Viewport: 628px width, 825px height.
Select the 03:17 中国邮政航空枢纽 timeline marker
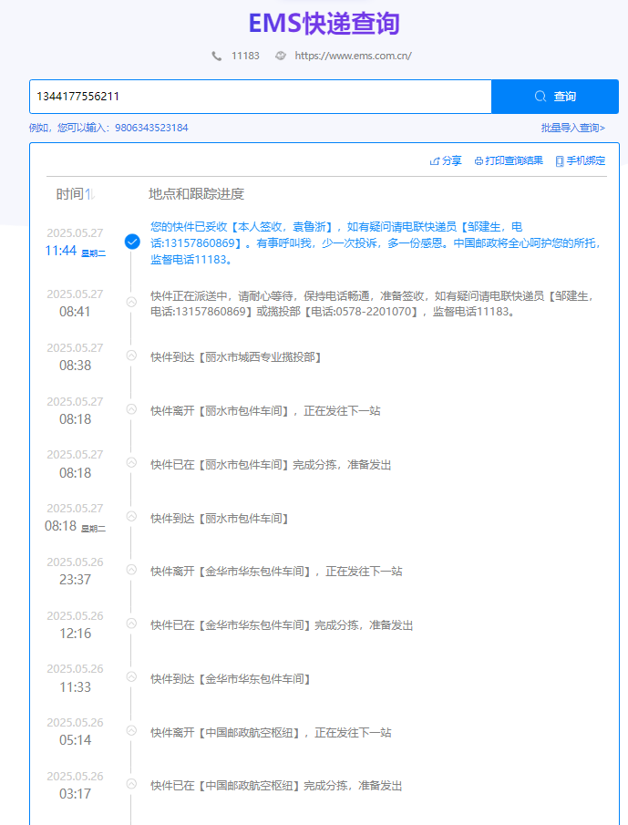[x=131, y=784]
